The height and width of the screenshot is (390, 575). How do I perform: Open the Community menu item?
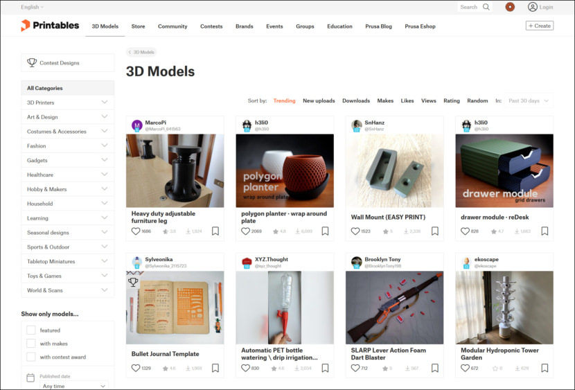tap(172, 26)
